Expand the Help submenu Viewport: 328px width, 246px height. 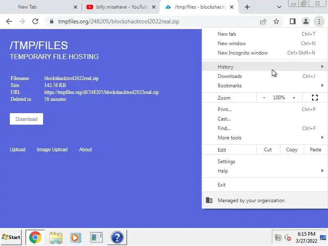click(264, 171)
